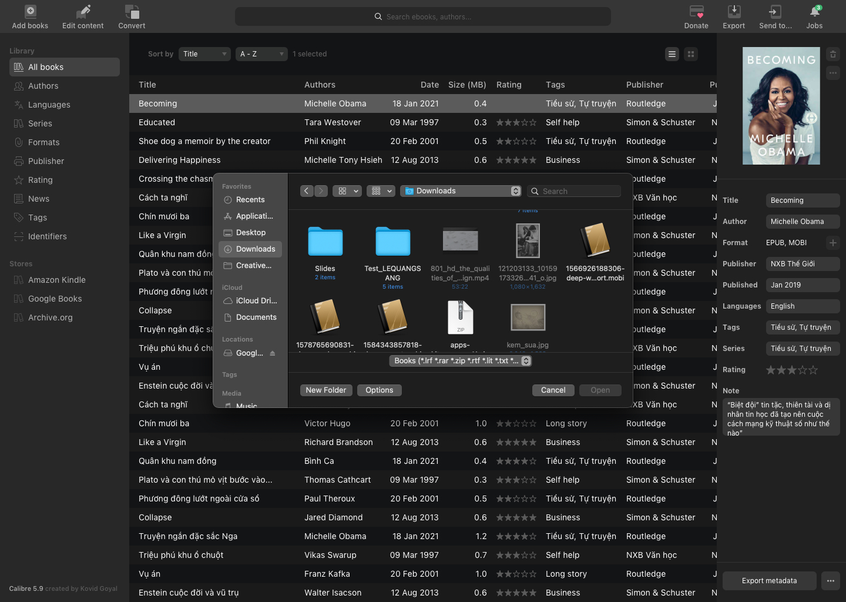Click the Export toolbar icon
Screen dimensions: 846x602
(734, 12)
